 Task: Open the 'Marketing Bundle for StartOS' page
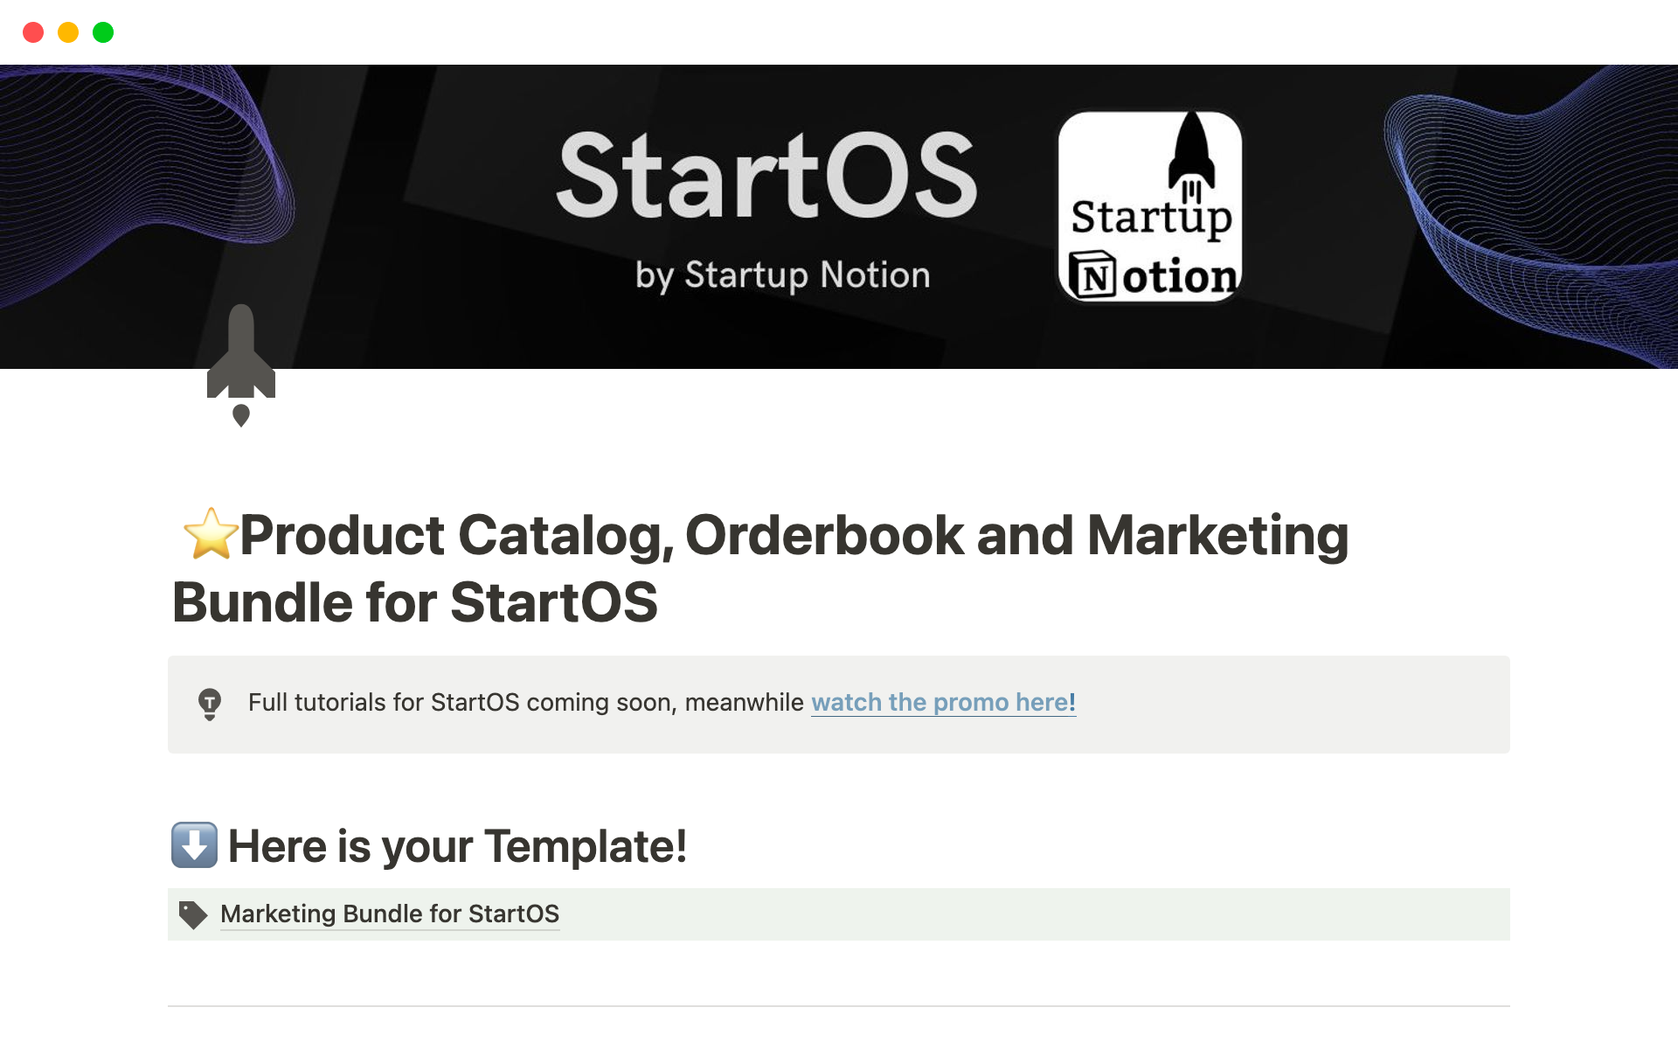pos(390,914)
